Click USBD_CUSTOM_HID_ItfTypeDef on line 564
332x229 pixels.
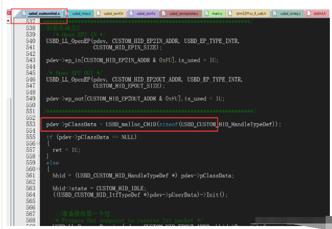(99, 195)
